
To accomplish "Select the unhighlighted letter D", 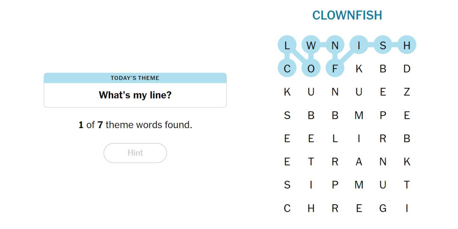I will [x=407, y=69].
